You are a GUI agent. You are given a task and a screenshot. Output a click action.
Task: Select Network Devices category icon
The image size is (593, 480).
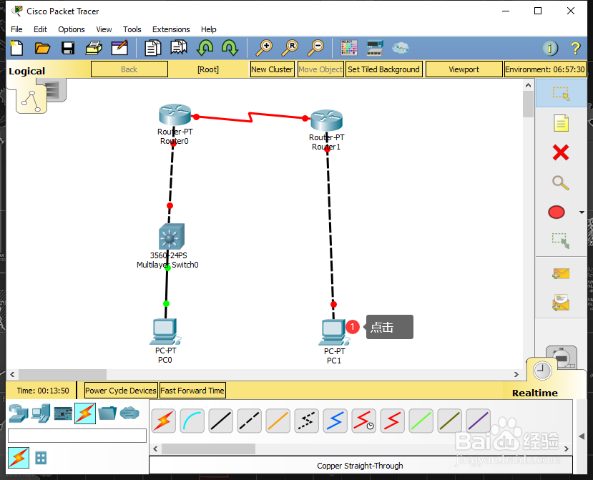click(x=19, y=413)
